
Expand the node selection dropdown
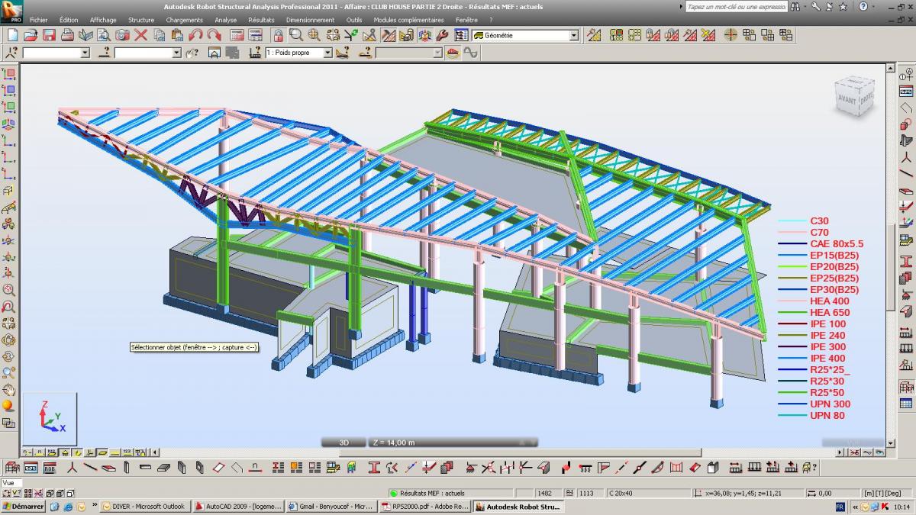(85, 53)
